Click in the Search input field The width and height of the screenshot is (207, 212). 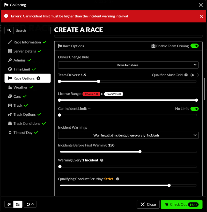coord(32,31)
